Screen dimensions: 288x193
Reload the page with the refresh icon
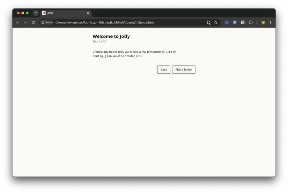tap(33, 22)
